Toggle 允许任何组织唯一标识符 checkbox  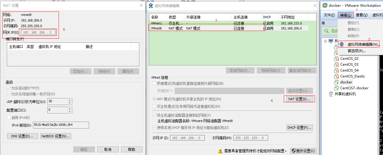(x=9, y=94)
